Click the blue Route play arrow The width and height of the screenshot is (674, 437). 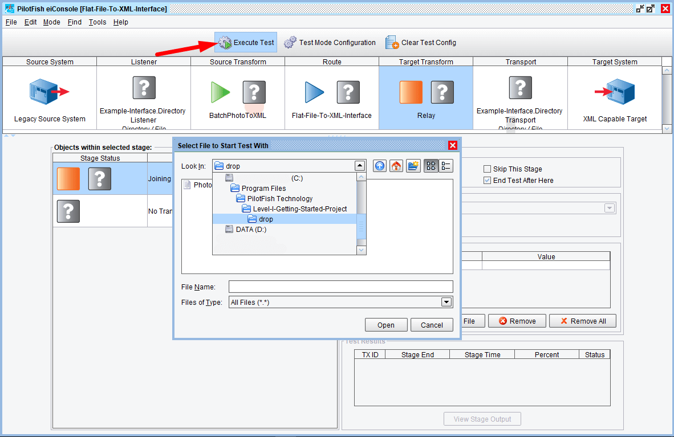pos(314,92)
